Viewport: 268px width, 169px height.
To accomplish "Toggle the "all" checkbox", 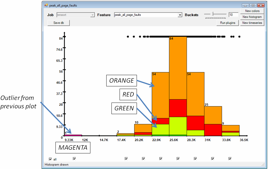I will coord(51,159).
